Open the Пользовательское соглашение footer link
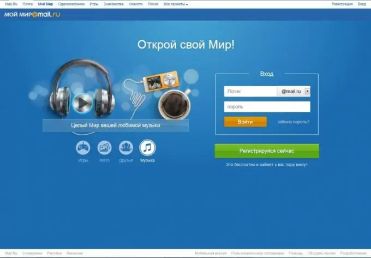Image resolution: width=371 pixels, height=258 pixels. click(258, 253)
